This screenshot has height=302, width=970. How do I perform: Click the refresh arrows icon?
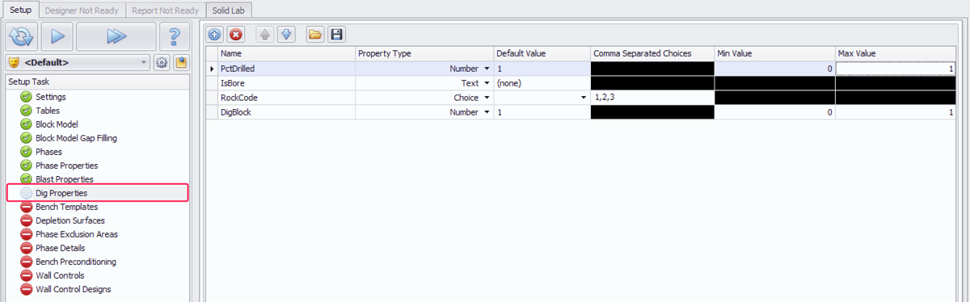click(x=21, y=36)
